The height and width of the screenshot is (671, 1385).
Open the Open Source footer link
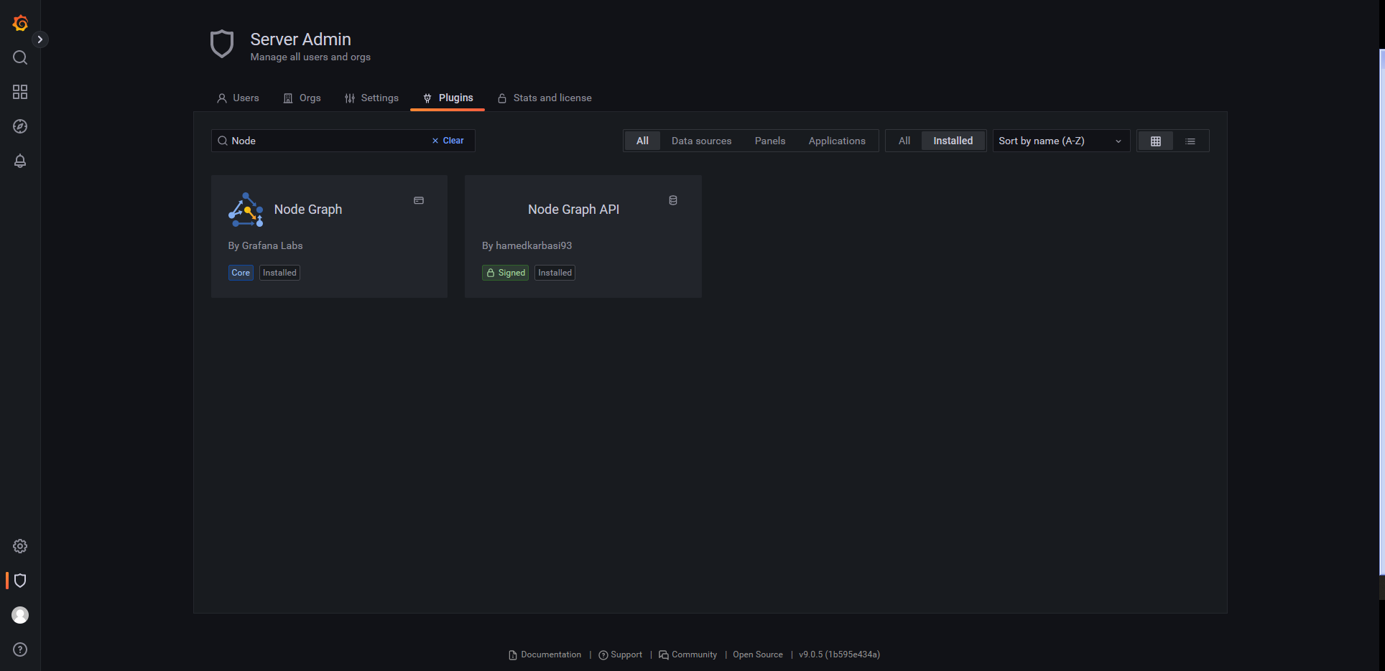point(758,654)
